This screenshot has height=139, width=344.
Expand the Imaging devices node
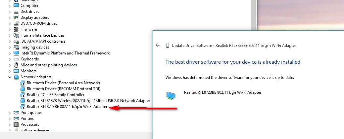10,47
